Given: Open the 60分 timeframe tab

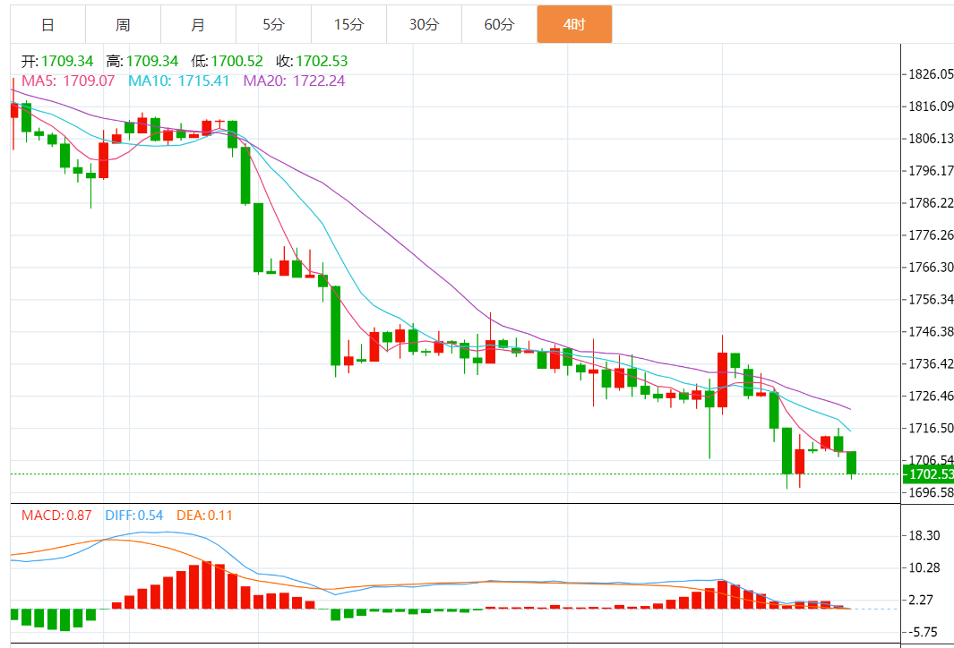Looking at the screenshot, I should [500, 24].
